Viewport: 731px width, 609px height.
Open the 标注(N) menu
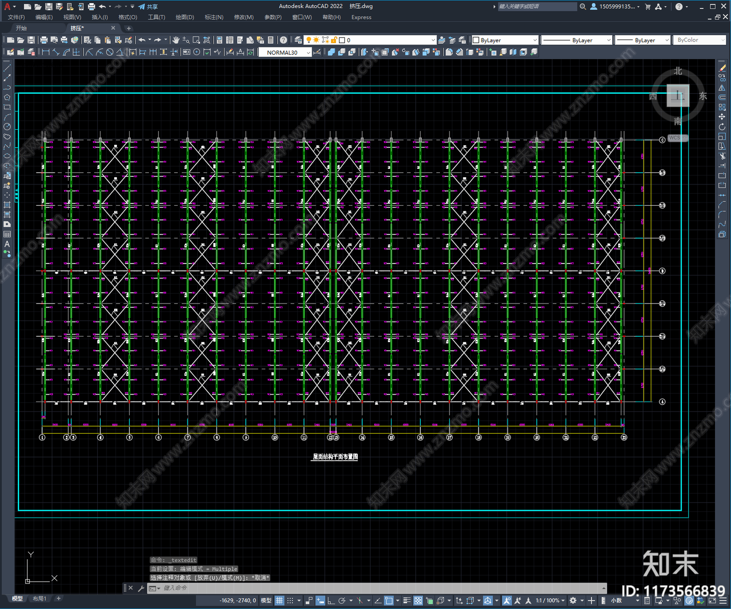pos(214,17)
